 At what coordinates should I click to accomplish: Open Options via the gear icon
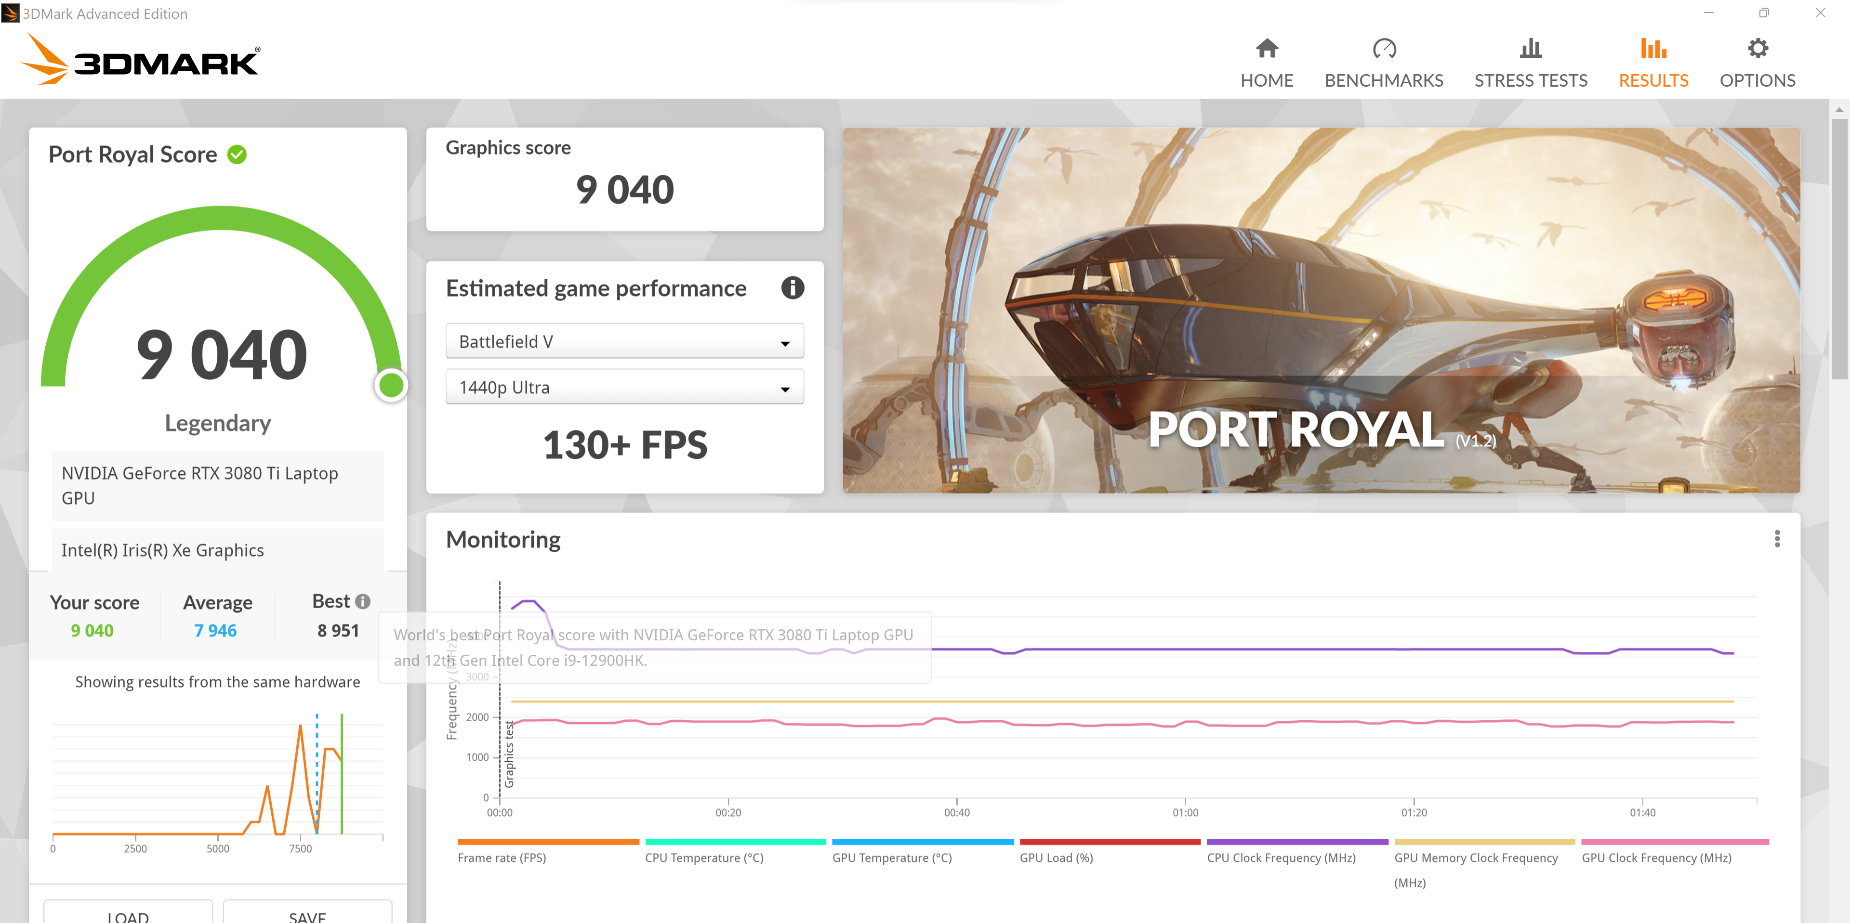coord(1757,48)
